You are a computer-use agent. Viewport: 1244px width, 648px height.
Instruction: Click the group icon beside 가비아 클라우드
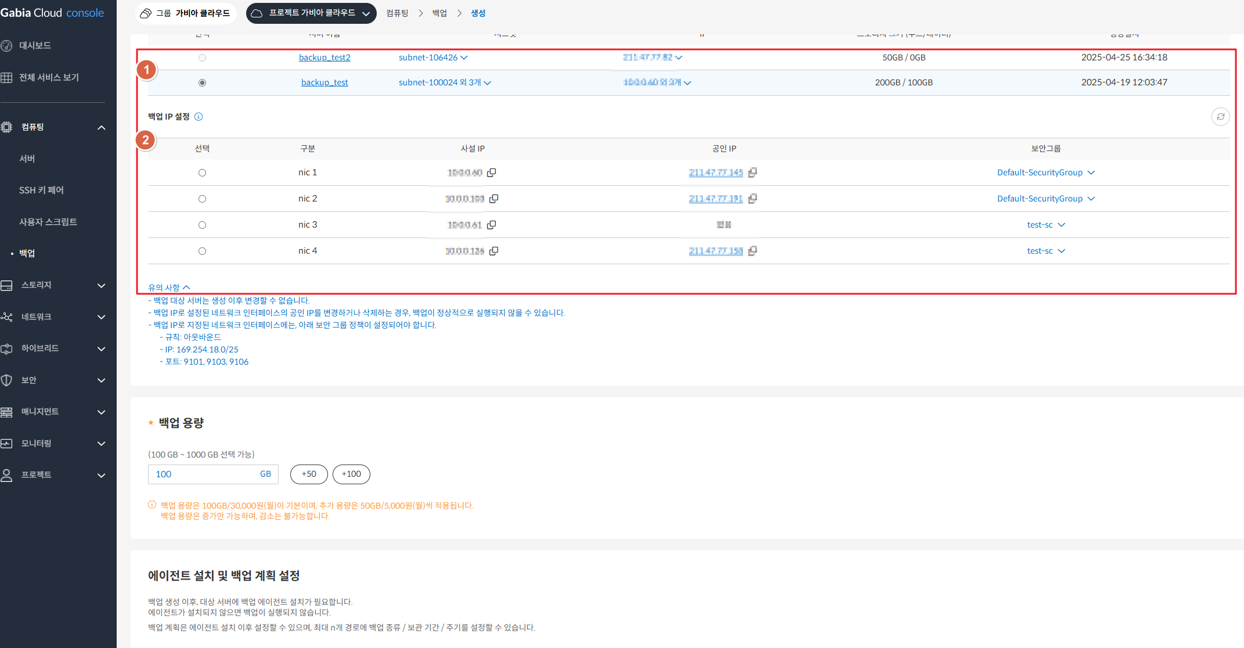point(146,13)
